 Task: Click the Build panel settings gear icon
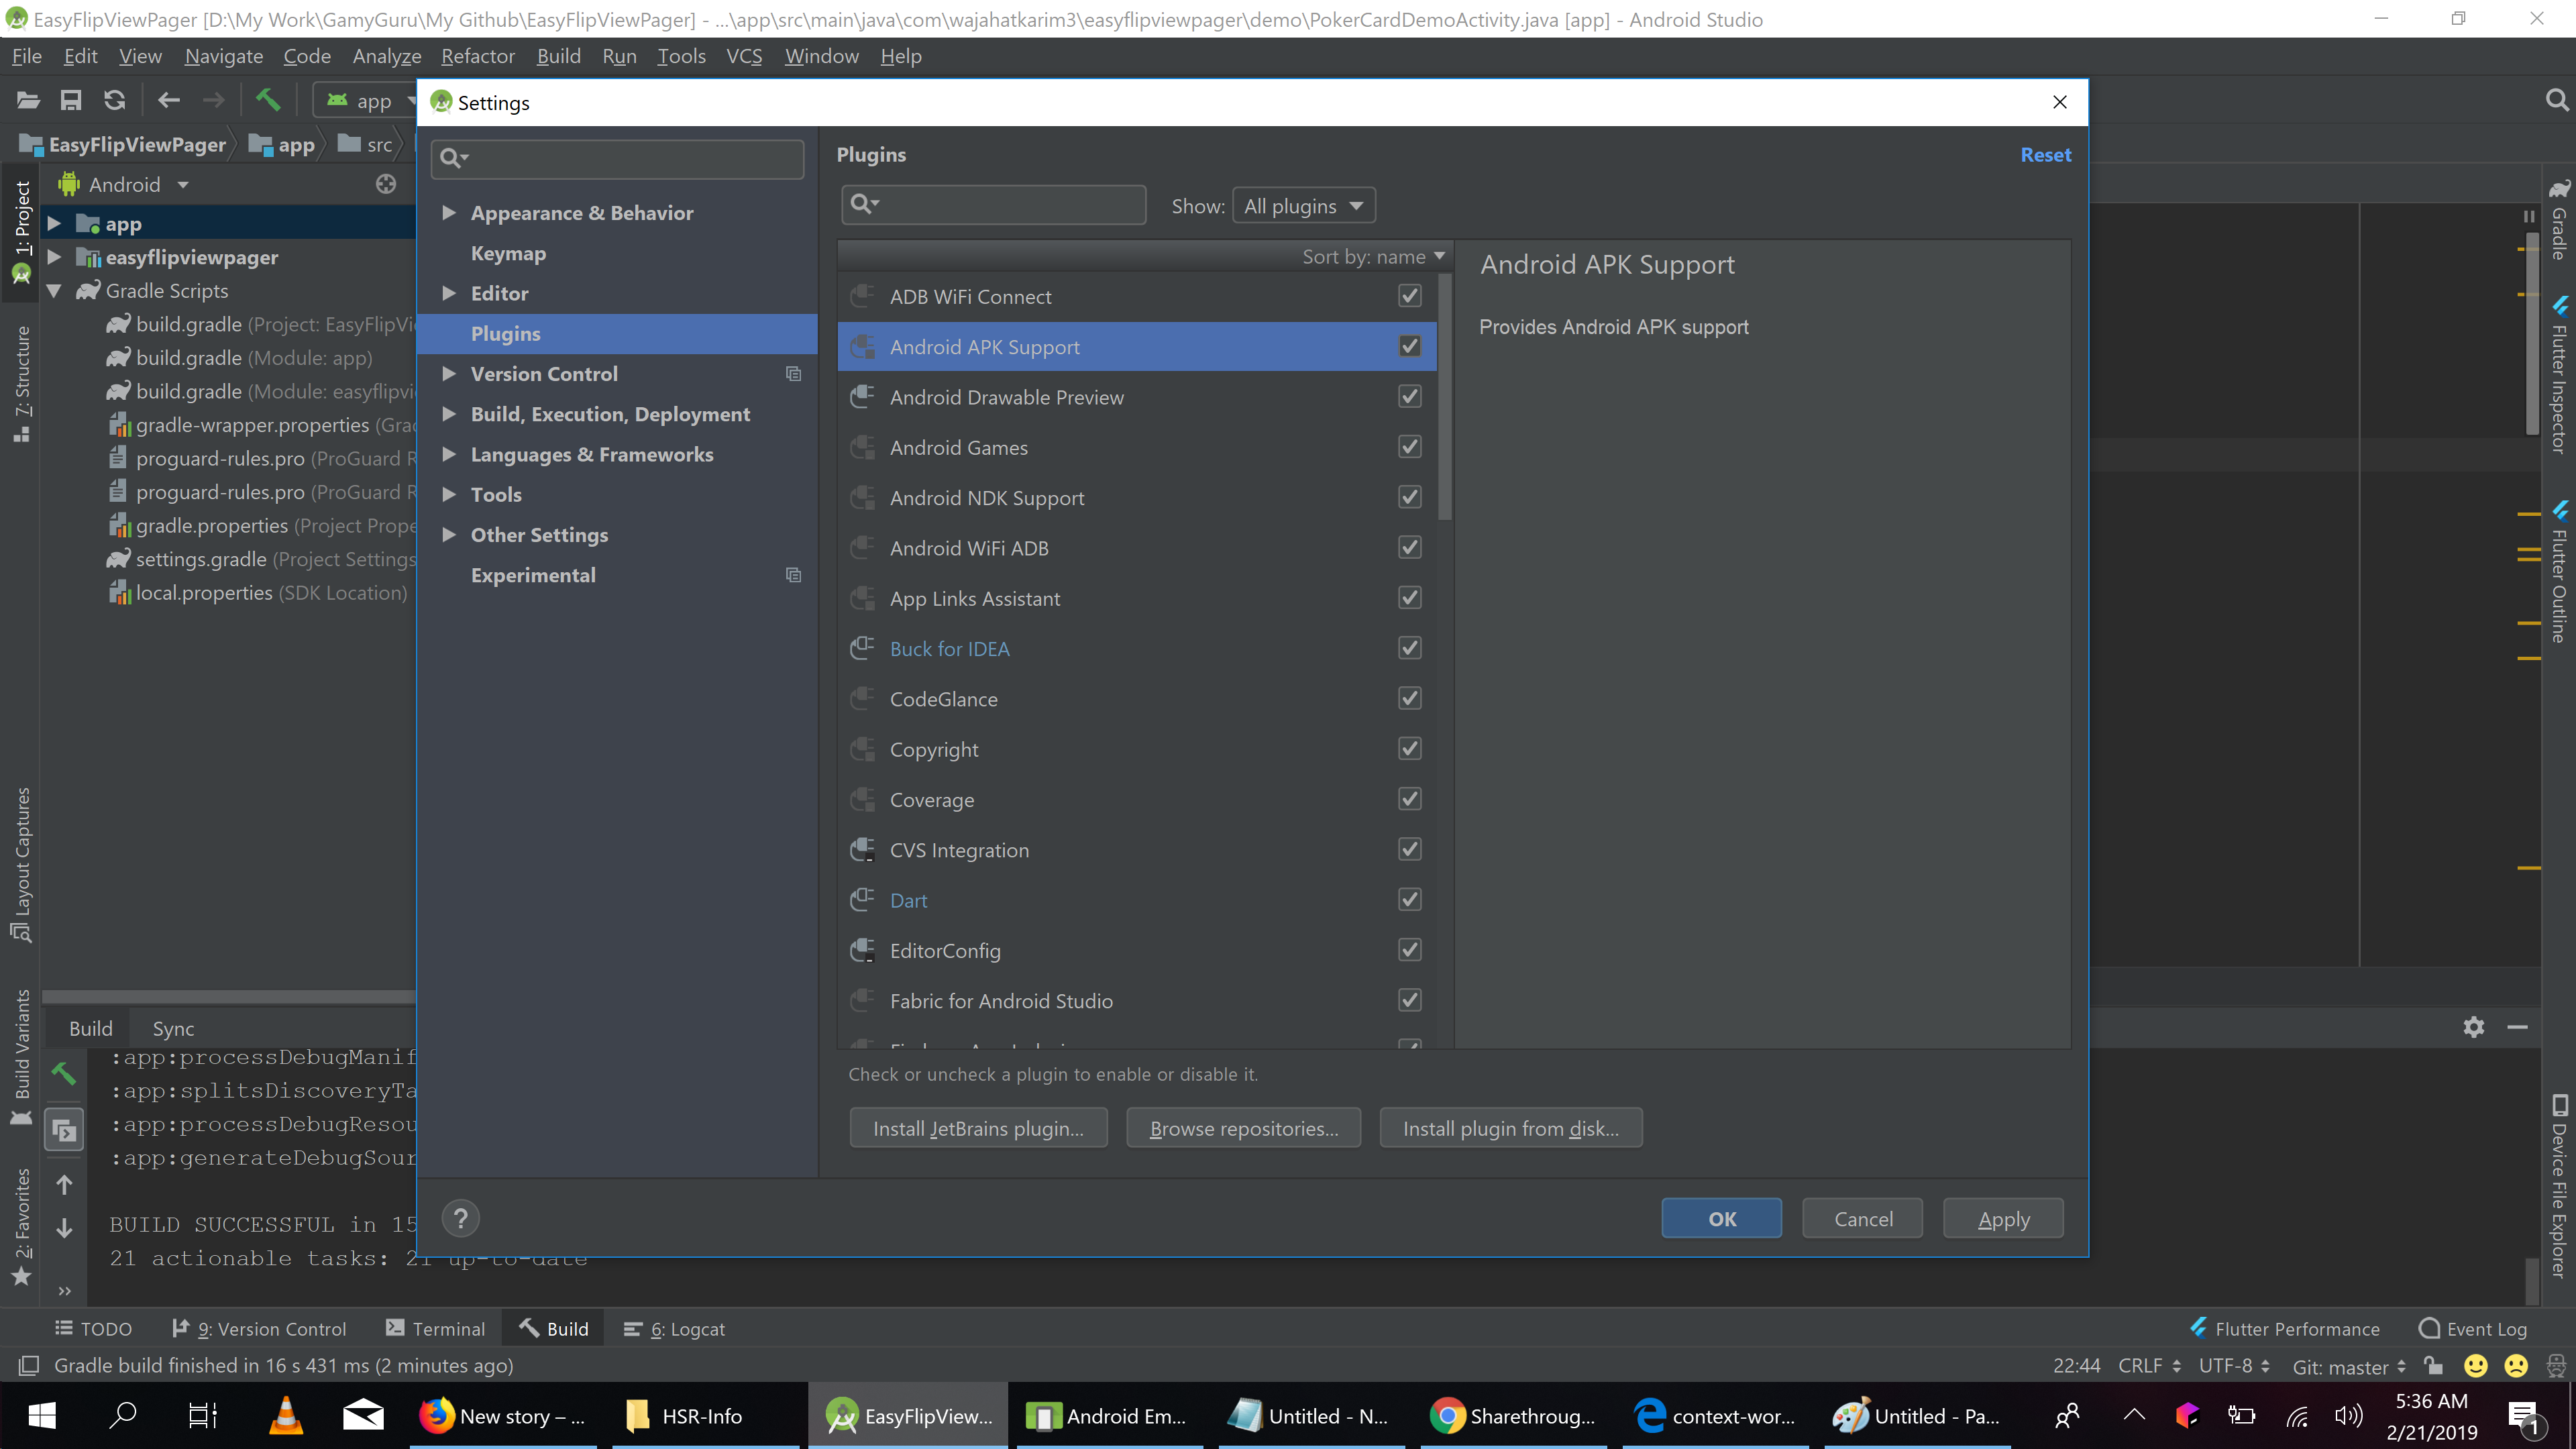(x=2474, y=1027)
